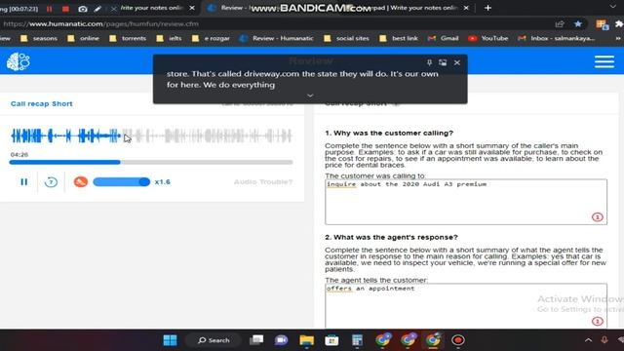
Task: Open Task View on taskbar
Action: pos(256,340)
